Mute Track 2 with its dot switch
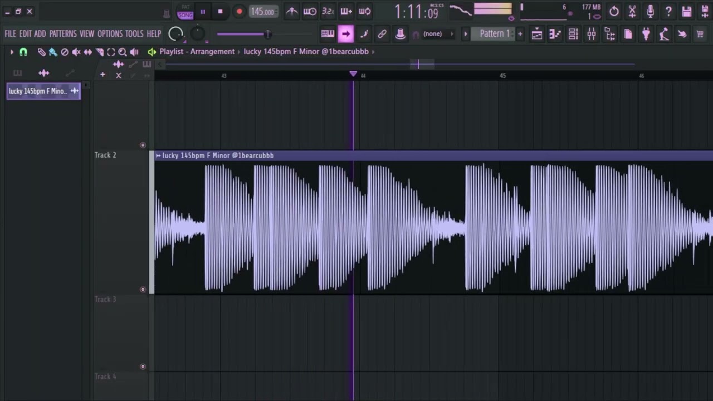Screen dimensions: 713x401 143,290
